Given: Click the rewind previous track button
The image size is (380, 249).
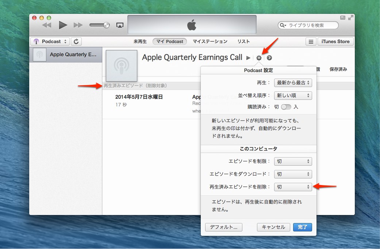Looking at the screenshot, I should [x=46, y=25].
